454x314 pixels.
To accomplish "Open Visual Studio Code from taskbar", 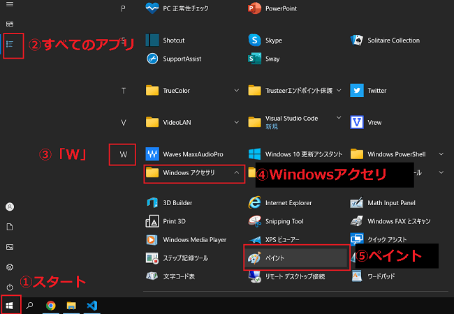I will (x=91, y=306).
